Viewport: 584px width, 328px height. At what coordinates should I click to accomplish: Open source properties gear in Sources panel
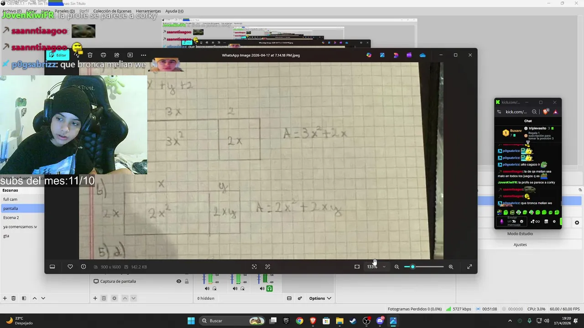click(x=114, y=298)
